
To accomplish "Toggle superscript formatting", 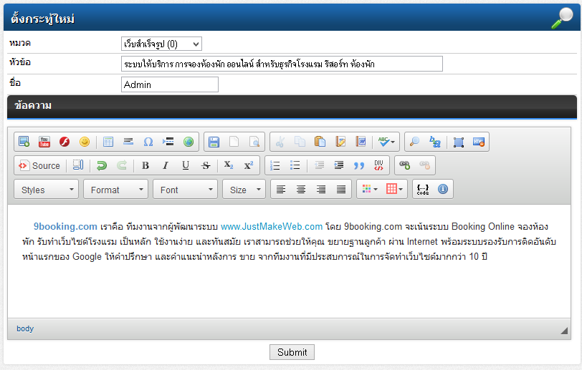I will point(249,165).
